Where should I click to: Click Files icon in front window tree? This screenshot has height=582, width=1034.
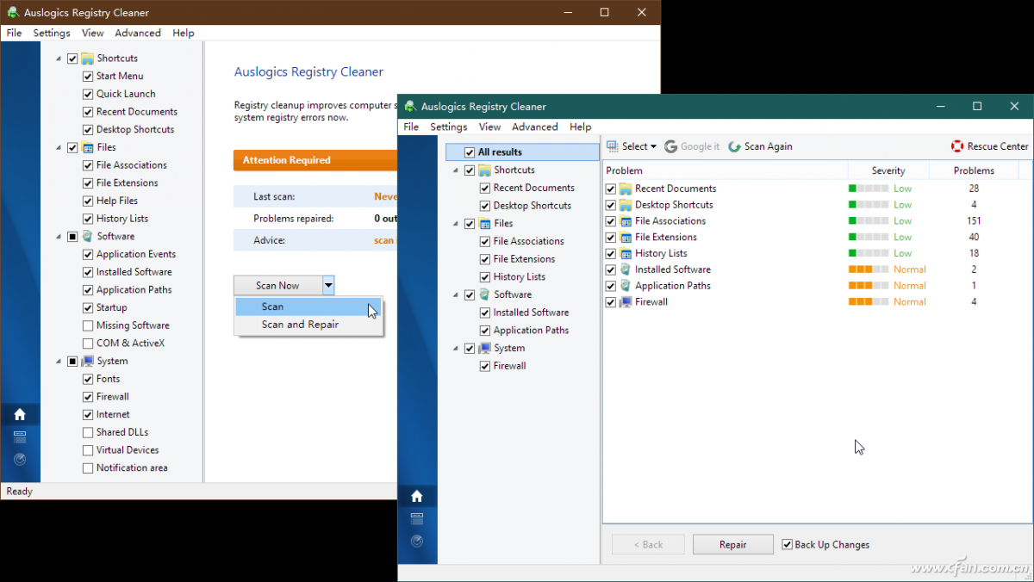484,224
